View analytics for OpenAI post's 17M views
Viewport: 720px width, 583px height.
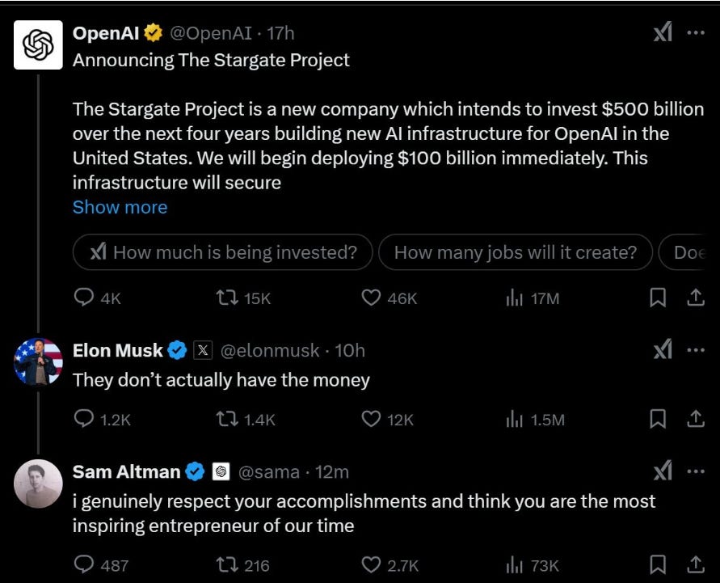click(533, 298)
